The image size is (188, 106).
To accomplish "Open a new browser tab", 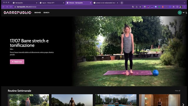I will coord(122,3).
